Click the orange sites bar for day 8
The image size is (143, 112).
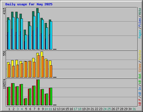(x=39, y=66)
